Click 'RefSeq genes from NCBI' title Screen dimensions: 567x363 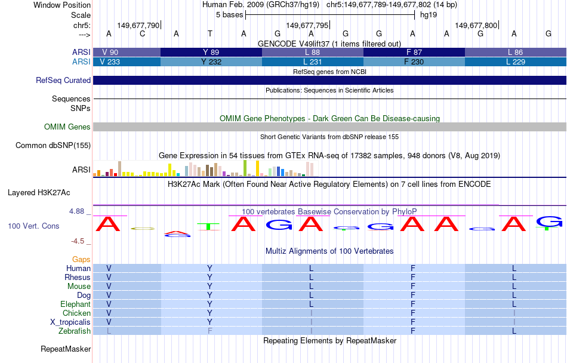pyautogui.click(x=330, y=72)
